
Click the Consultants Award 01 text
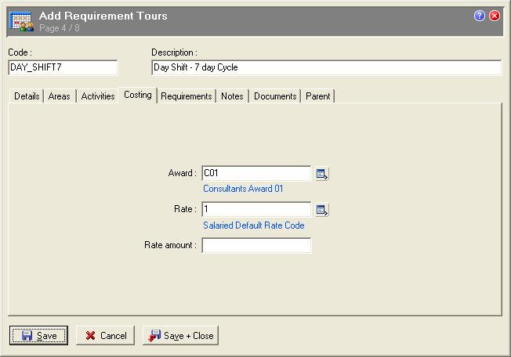(243, 189)
